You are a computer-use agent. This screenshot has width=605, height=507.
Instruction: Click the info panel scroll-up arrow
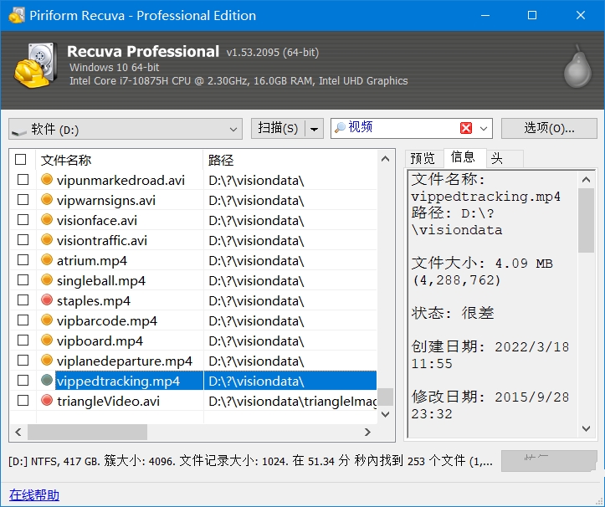586,179
